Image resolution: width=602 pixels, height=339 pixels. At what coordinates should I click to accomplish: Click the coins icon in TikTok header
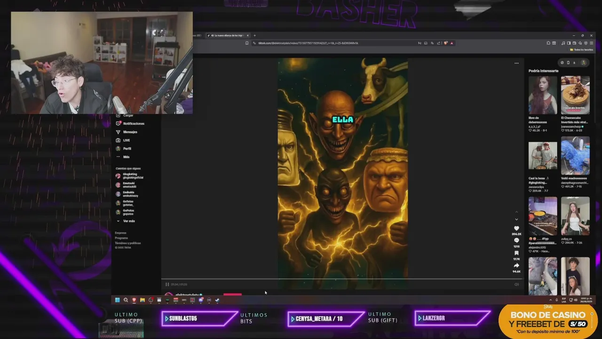click(562, 63)
